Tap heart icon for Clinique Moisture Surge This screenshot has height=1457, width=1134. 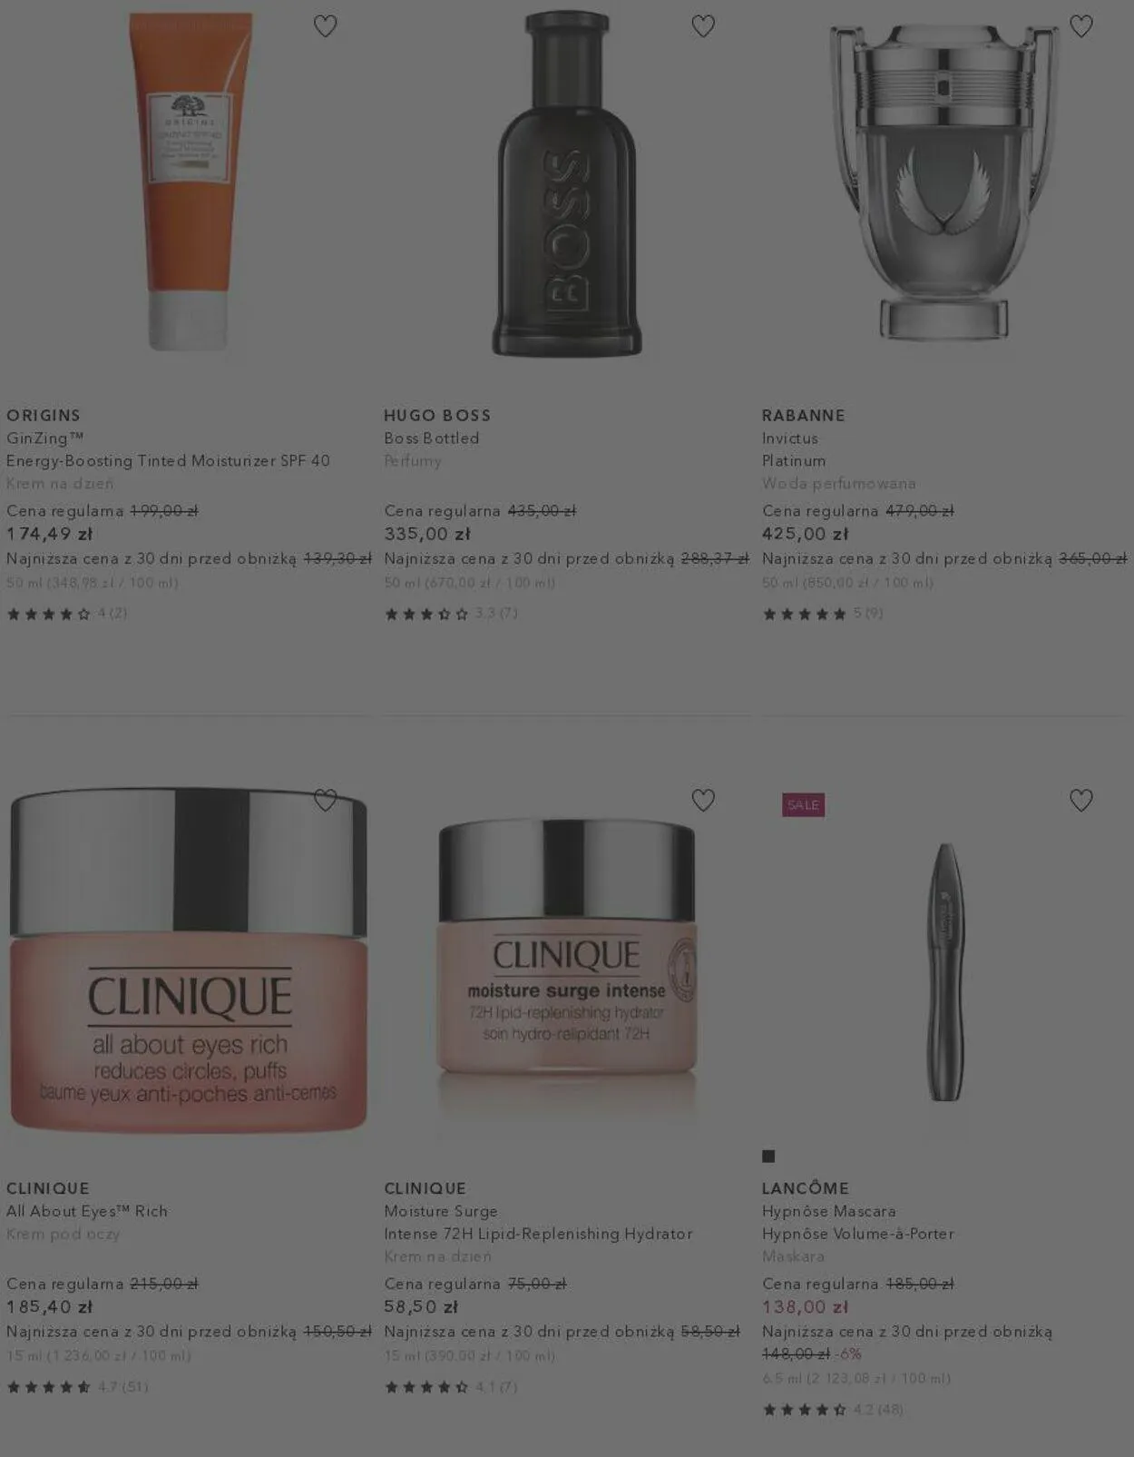click(x=703, y=800)
